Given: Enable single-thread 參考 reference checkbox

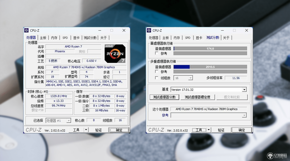Looking at the screenshot, I should click(157, 53).
